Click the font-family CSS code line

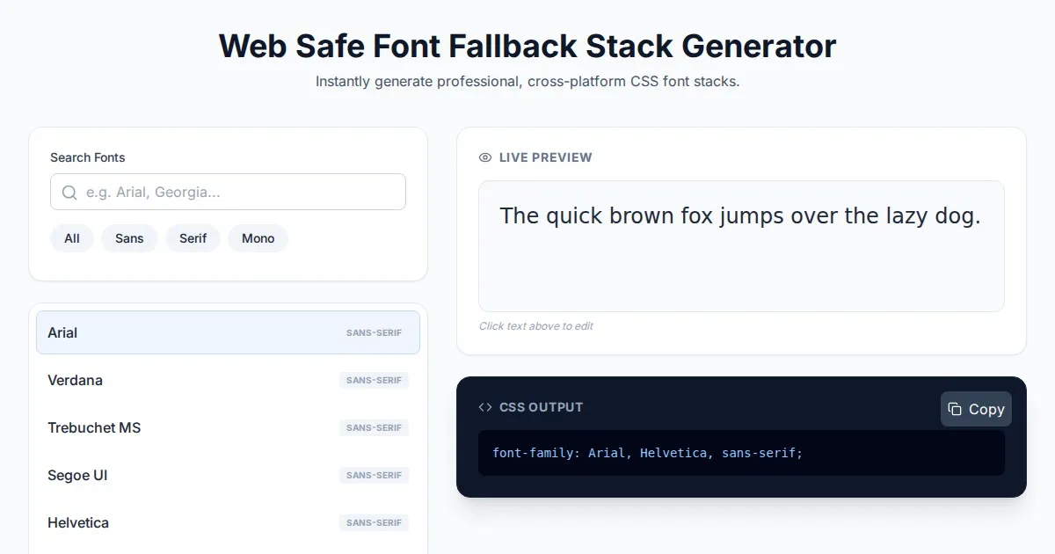pos(647,453)
